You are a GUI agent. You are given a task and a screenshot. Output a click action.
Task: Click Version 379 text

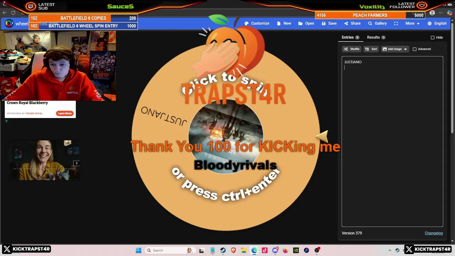coord(352,233)
